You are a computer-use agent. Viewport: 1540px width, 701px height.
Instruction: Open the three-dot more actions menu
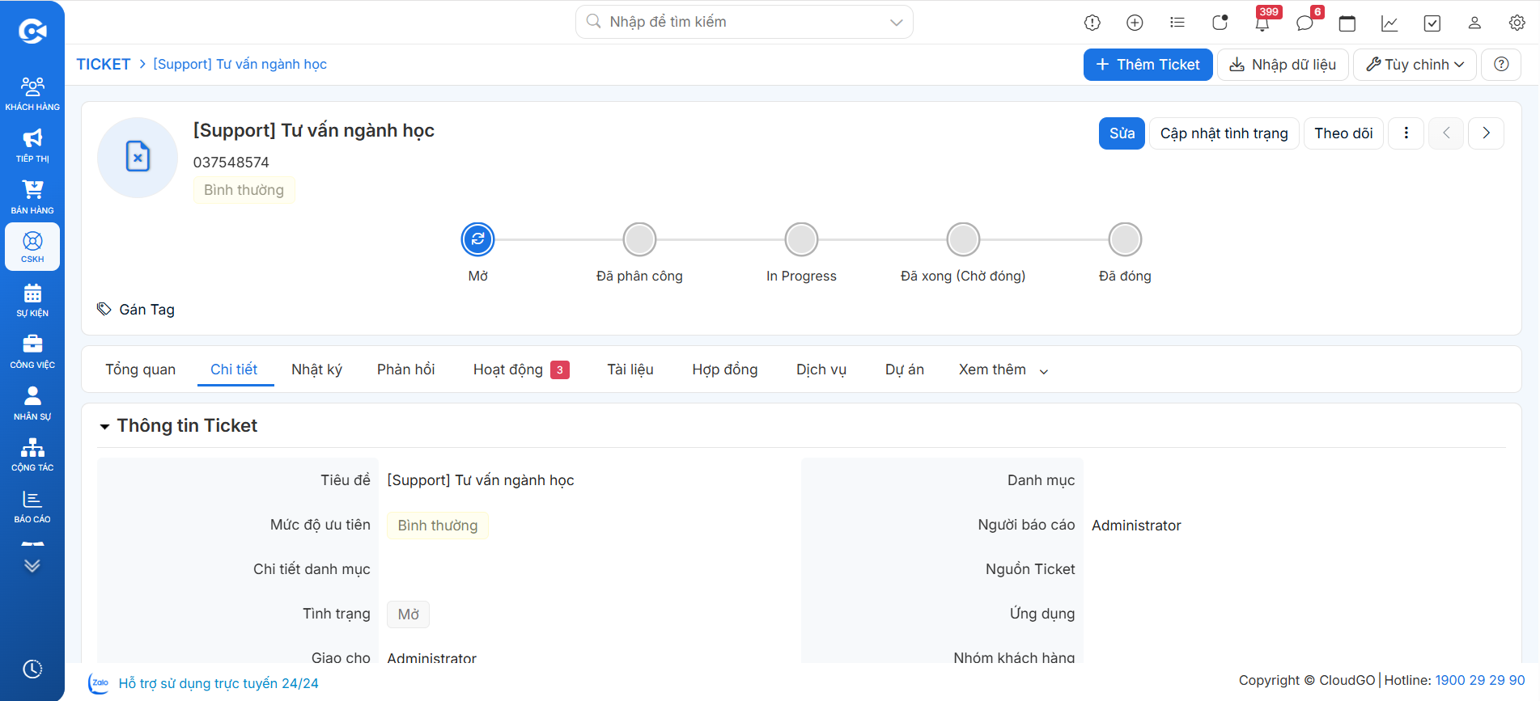[1406, 133]
